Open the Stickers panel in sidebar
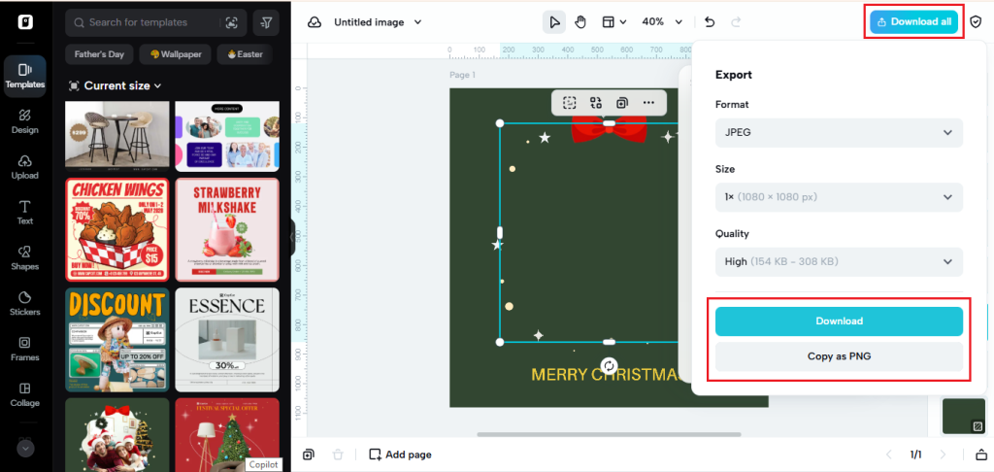994x472 pixels. pyautogui.click(x=24, y=303)
